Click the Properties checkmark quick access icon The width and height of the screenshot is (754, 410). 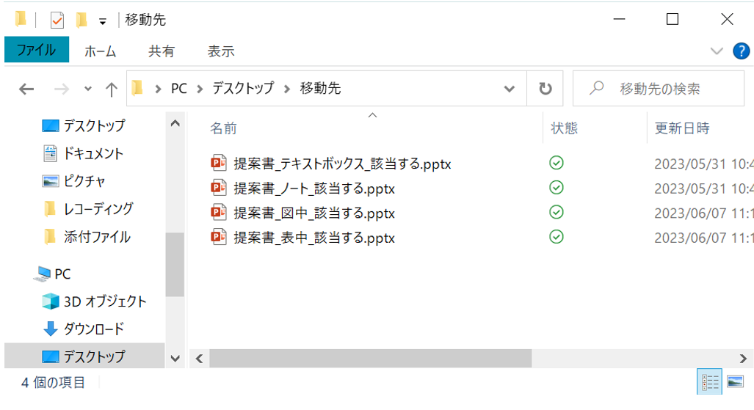click(57, 20)
